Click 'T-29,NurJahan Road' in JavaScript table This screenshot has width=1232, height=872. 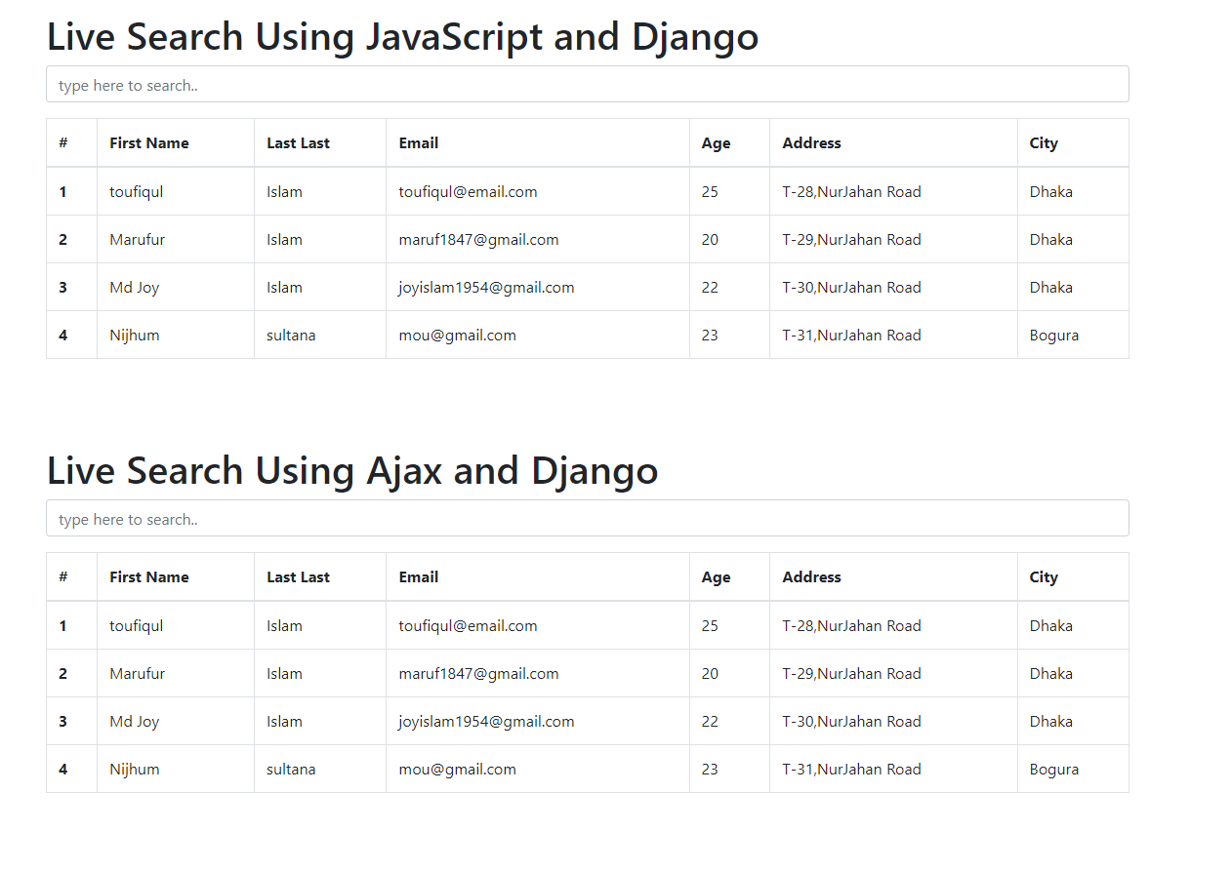tap(851, 239)
